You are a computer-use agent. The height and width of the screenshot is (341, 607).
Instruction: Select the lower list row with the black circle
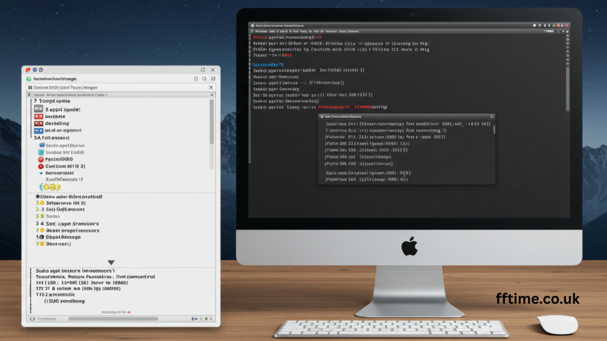coord(58,237)
